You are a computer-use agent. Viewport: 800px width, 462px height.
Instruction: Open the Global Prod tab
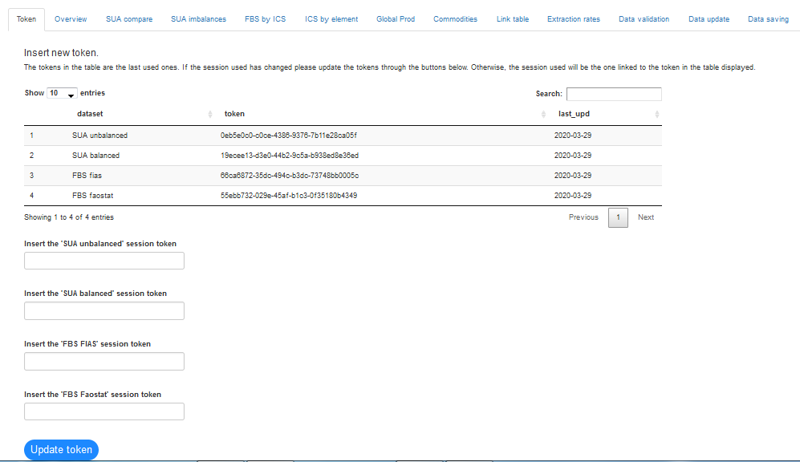click(396, 19)
